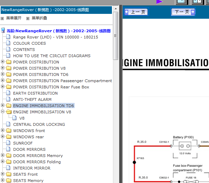Click the WINDOWS rear folder icon

coord(9,137)
